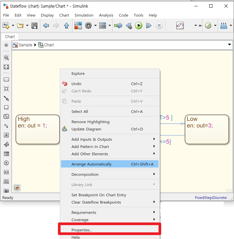Select the Image tool in the palette
This screenshot has height=239, width=234.
tap(6, 181)
